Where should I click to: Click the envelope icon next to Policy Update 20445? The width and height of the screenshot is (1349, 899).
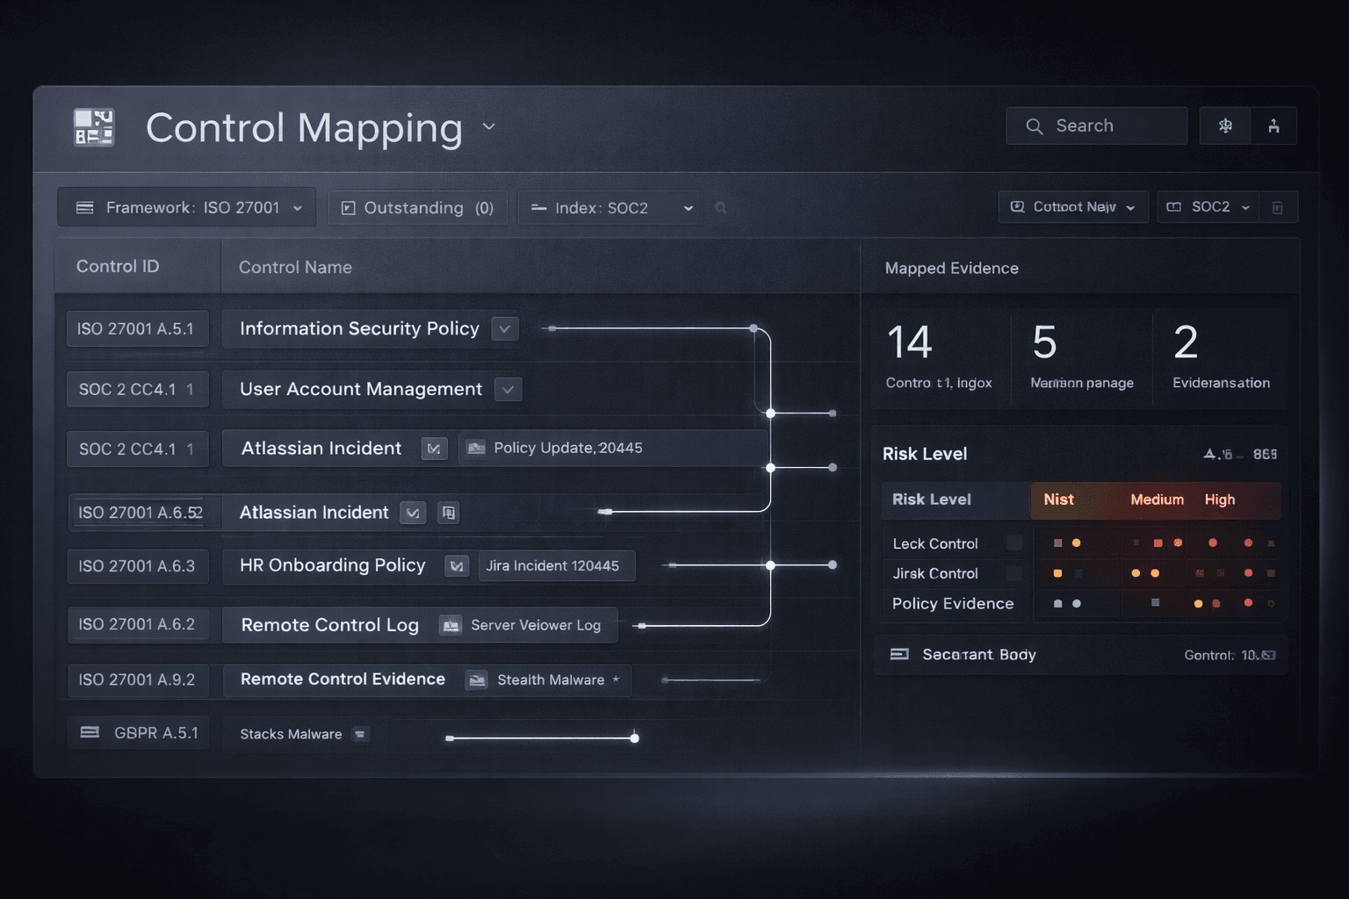pyautogui.click(x=476, y=448)
